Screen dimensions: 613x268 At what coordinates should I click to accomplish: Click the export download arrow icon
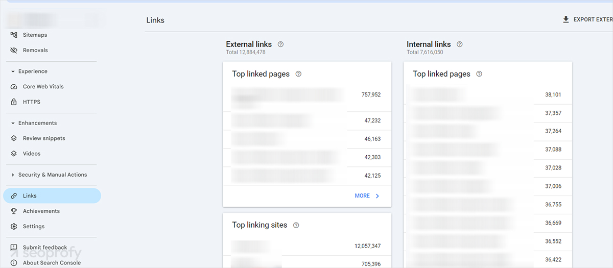[x=565, y=19]
